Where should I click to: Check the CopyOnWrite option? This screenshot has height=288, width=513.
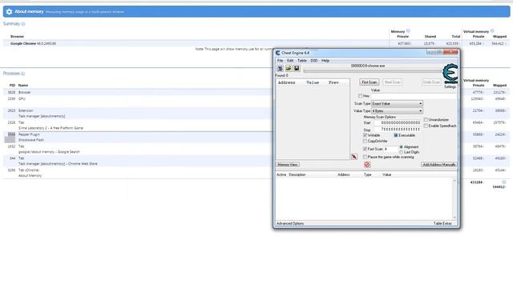click(x=366, y=141)
